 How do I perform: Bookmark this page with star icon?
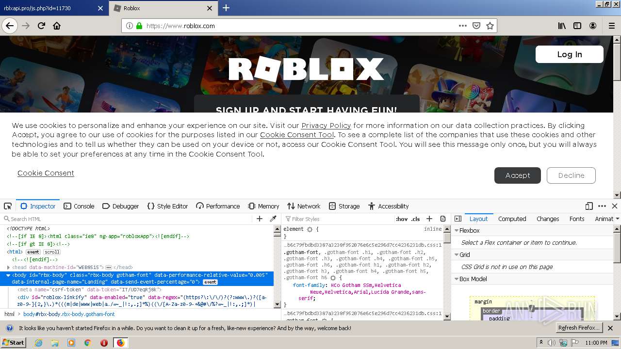click(x=490, y=26)
